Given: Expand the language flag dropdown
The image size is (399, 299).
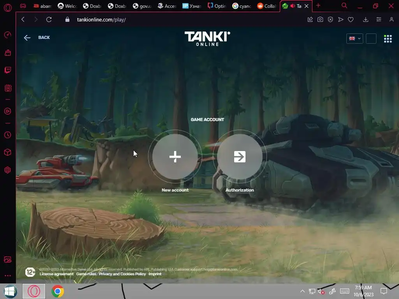Looking at the screenshot, I should 355,39.
